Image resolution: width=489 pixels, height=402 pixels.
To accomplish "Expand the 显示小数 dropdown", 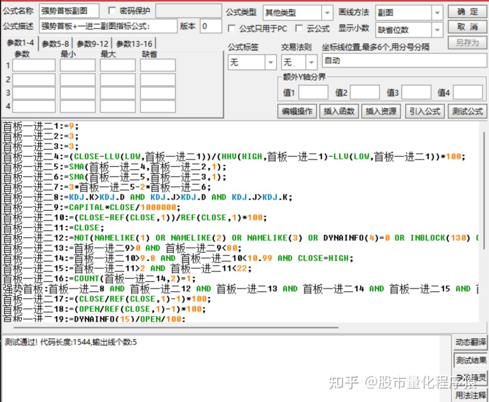I will click(x=438, y=30).
